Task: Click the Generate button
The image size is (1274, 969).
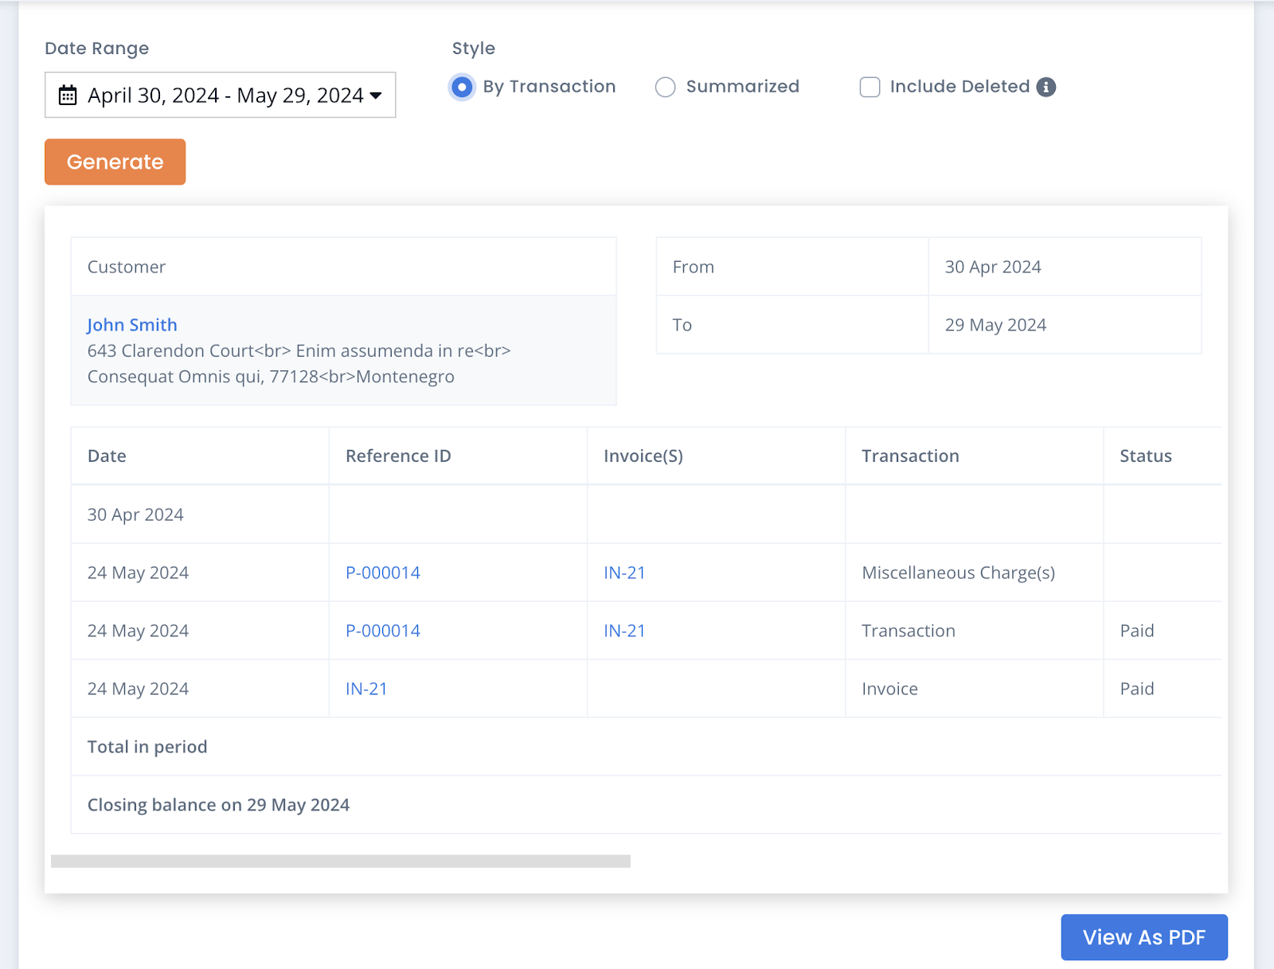Action: [x=115, y=162]
